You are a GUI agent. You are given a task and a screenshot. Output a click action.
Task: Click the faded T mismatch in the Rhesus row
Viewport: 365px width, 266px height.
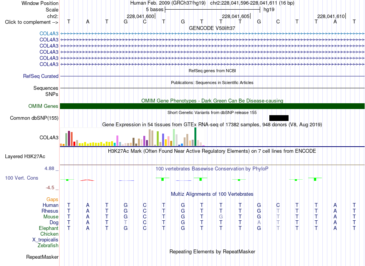tap(278, 211)
